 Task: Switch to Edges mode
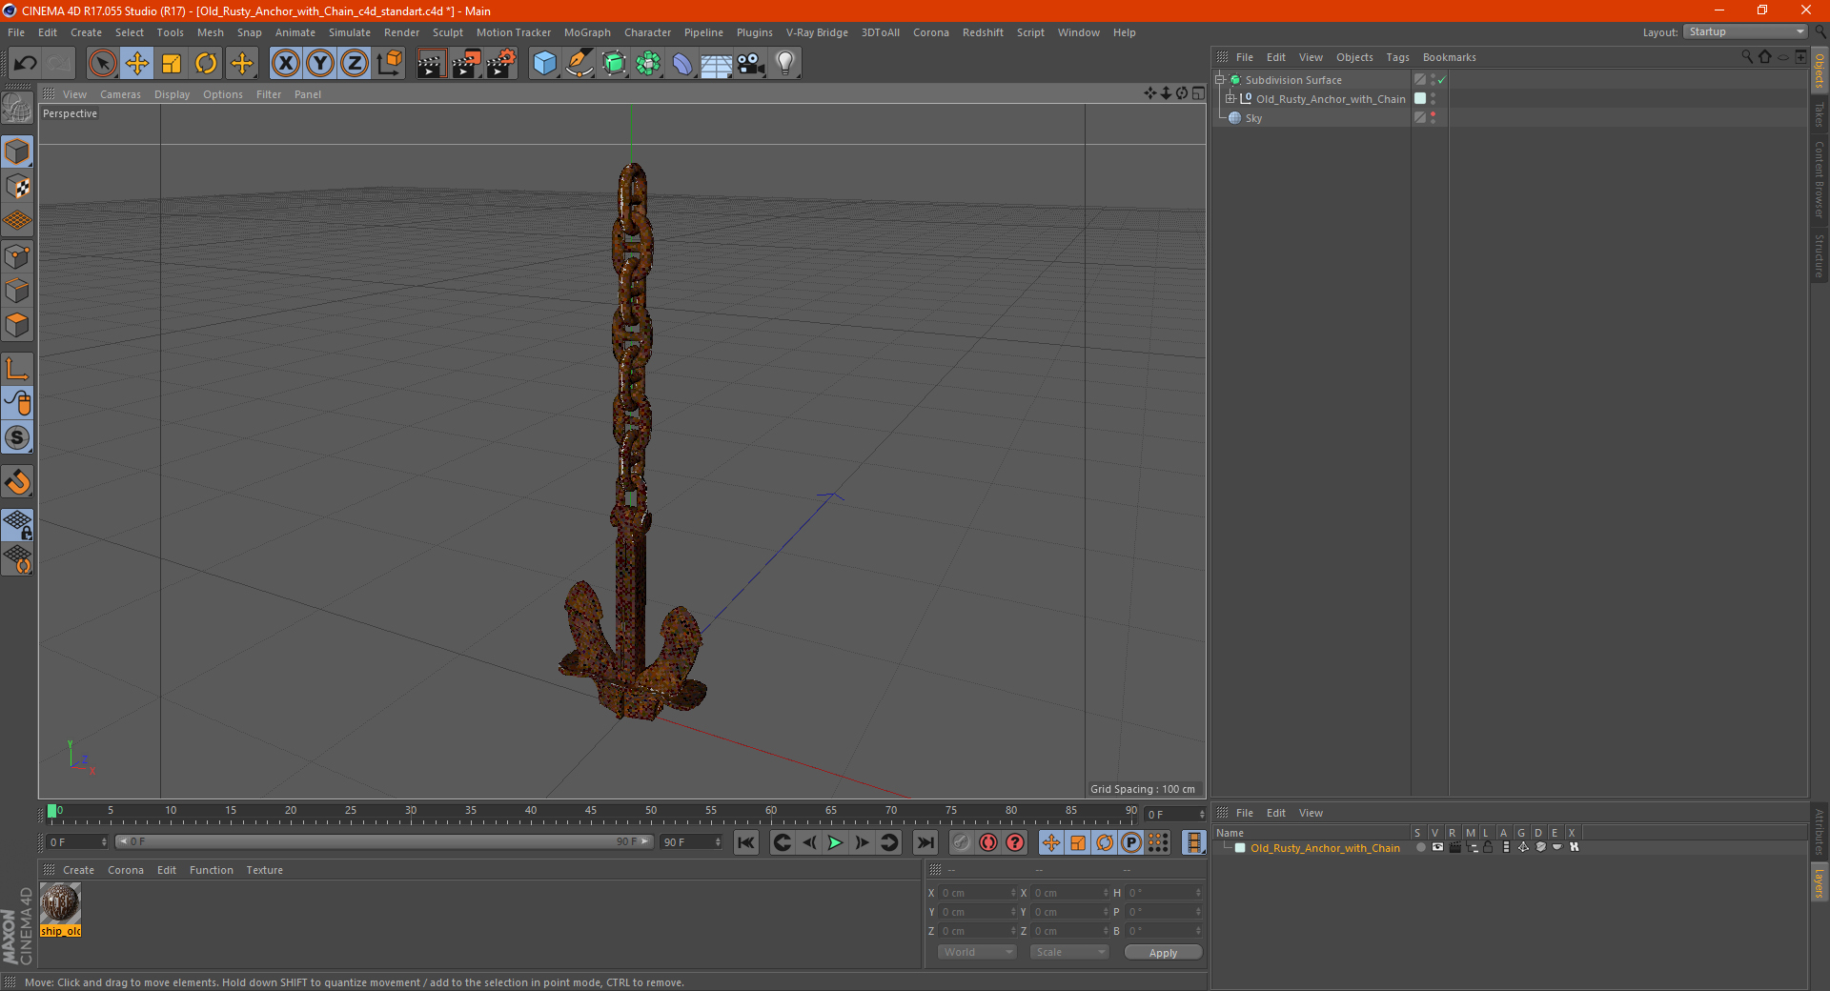[x=17, y=291]
